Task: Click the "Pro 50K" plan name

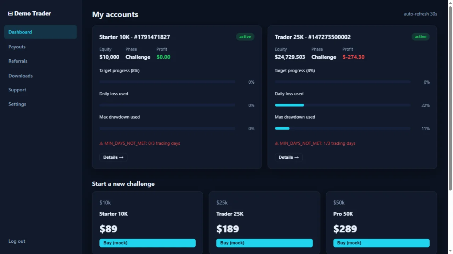Action: 343,214
